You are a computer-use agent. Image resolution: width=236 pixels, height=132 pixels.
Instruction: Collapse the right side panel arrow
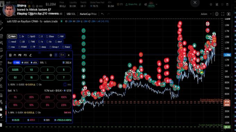[x=232, y=77]
